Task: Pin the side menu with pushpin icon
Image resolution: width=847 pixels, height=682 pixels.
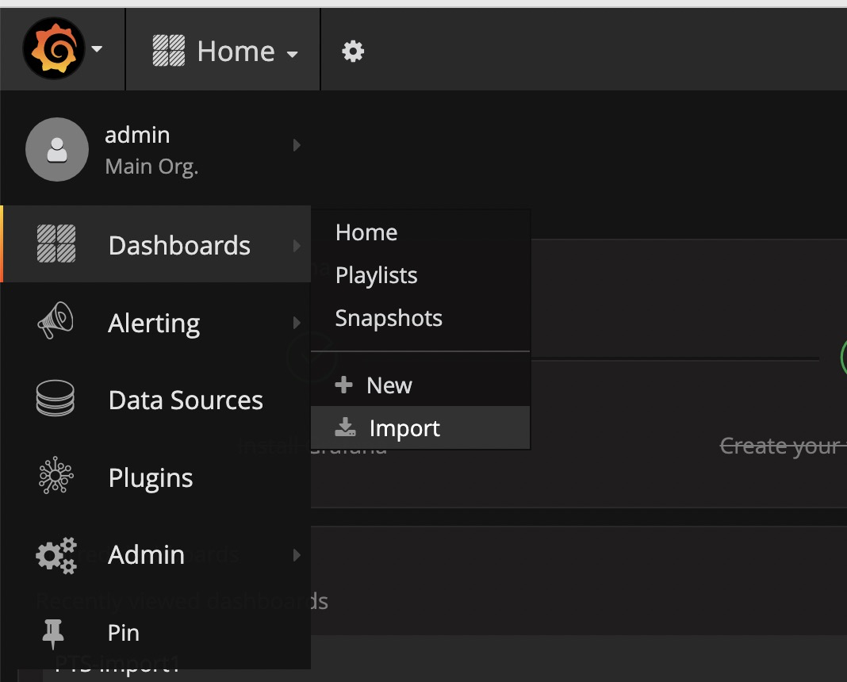Action: (x=53, y=633)
